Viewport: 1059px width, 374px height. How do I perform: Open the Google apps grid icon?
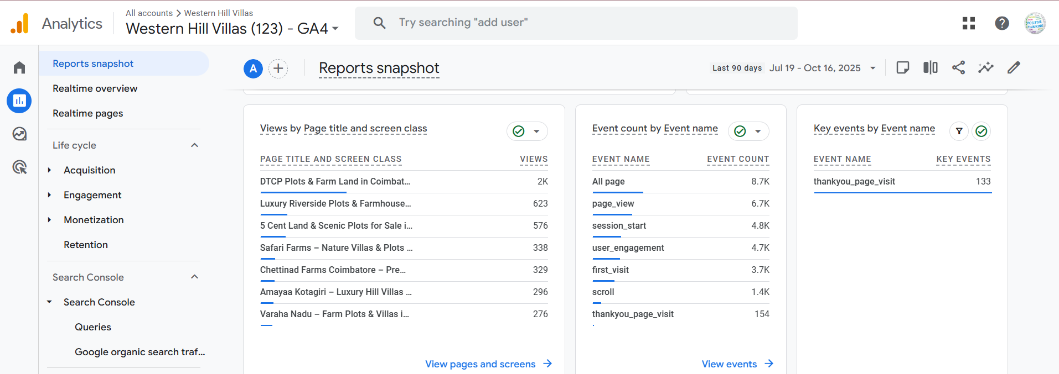968,23
